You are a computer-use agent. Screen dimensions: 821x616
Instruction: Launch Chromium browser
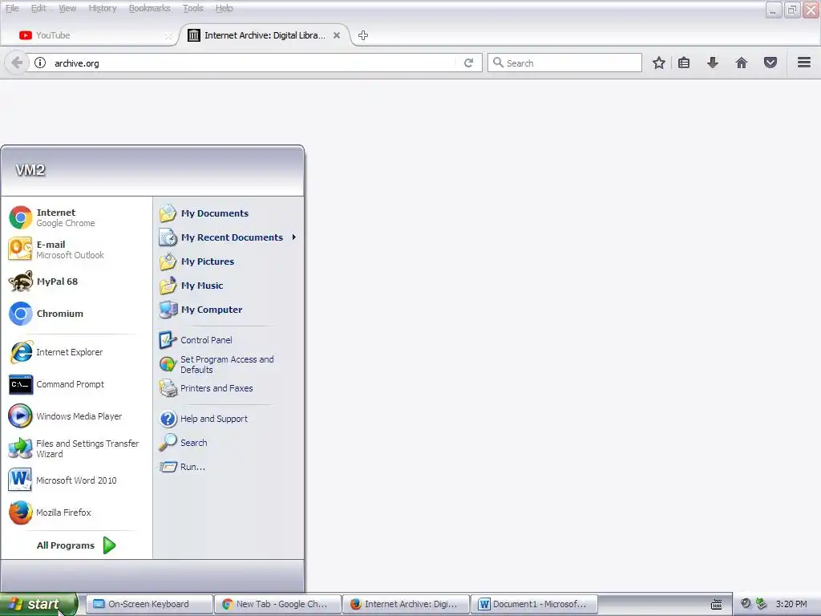(76, 314)
